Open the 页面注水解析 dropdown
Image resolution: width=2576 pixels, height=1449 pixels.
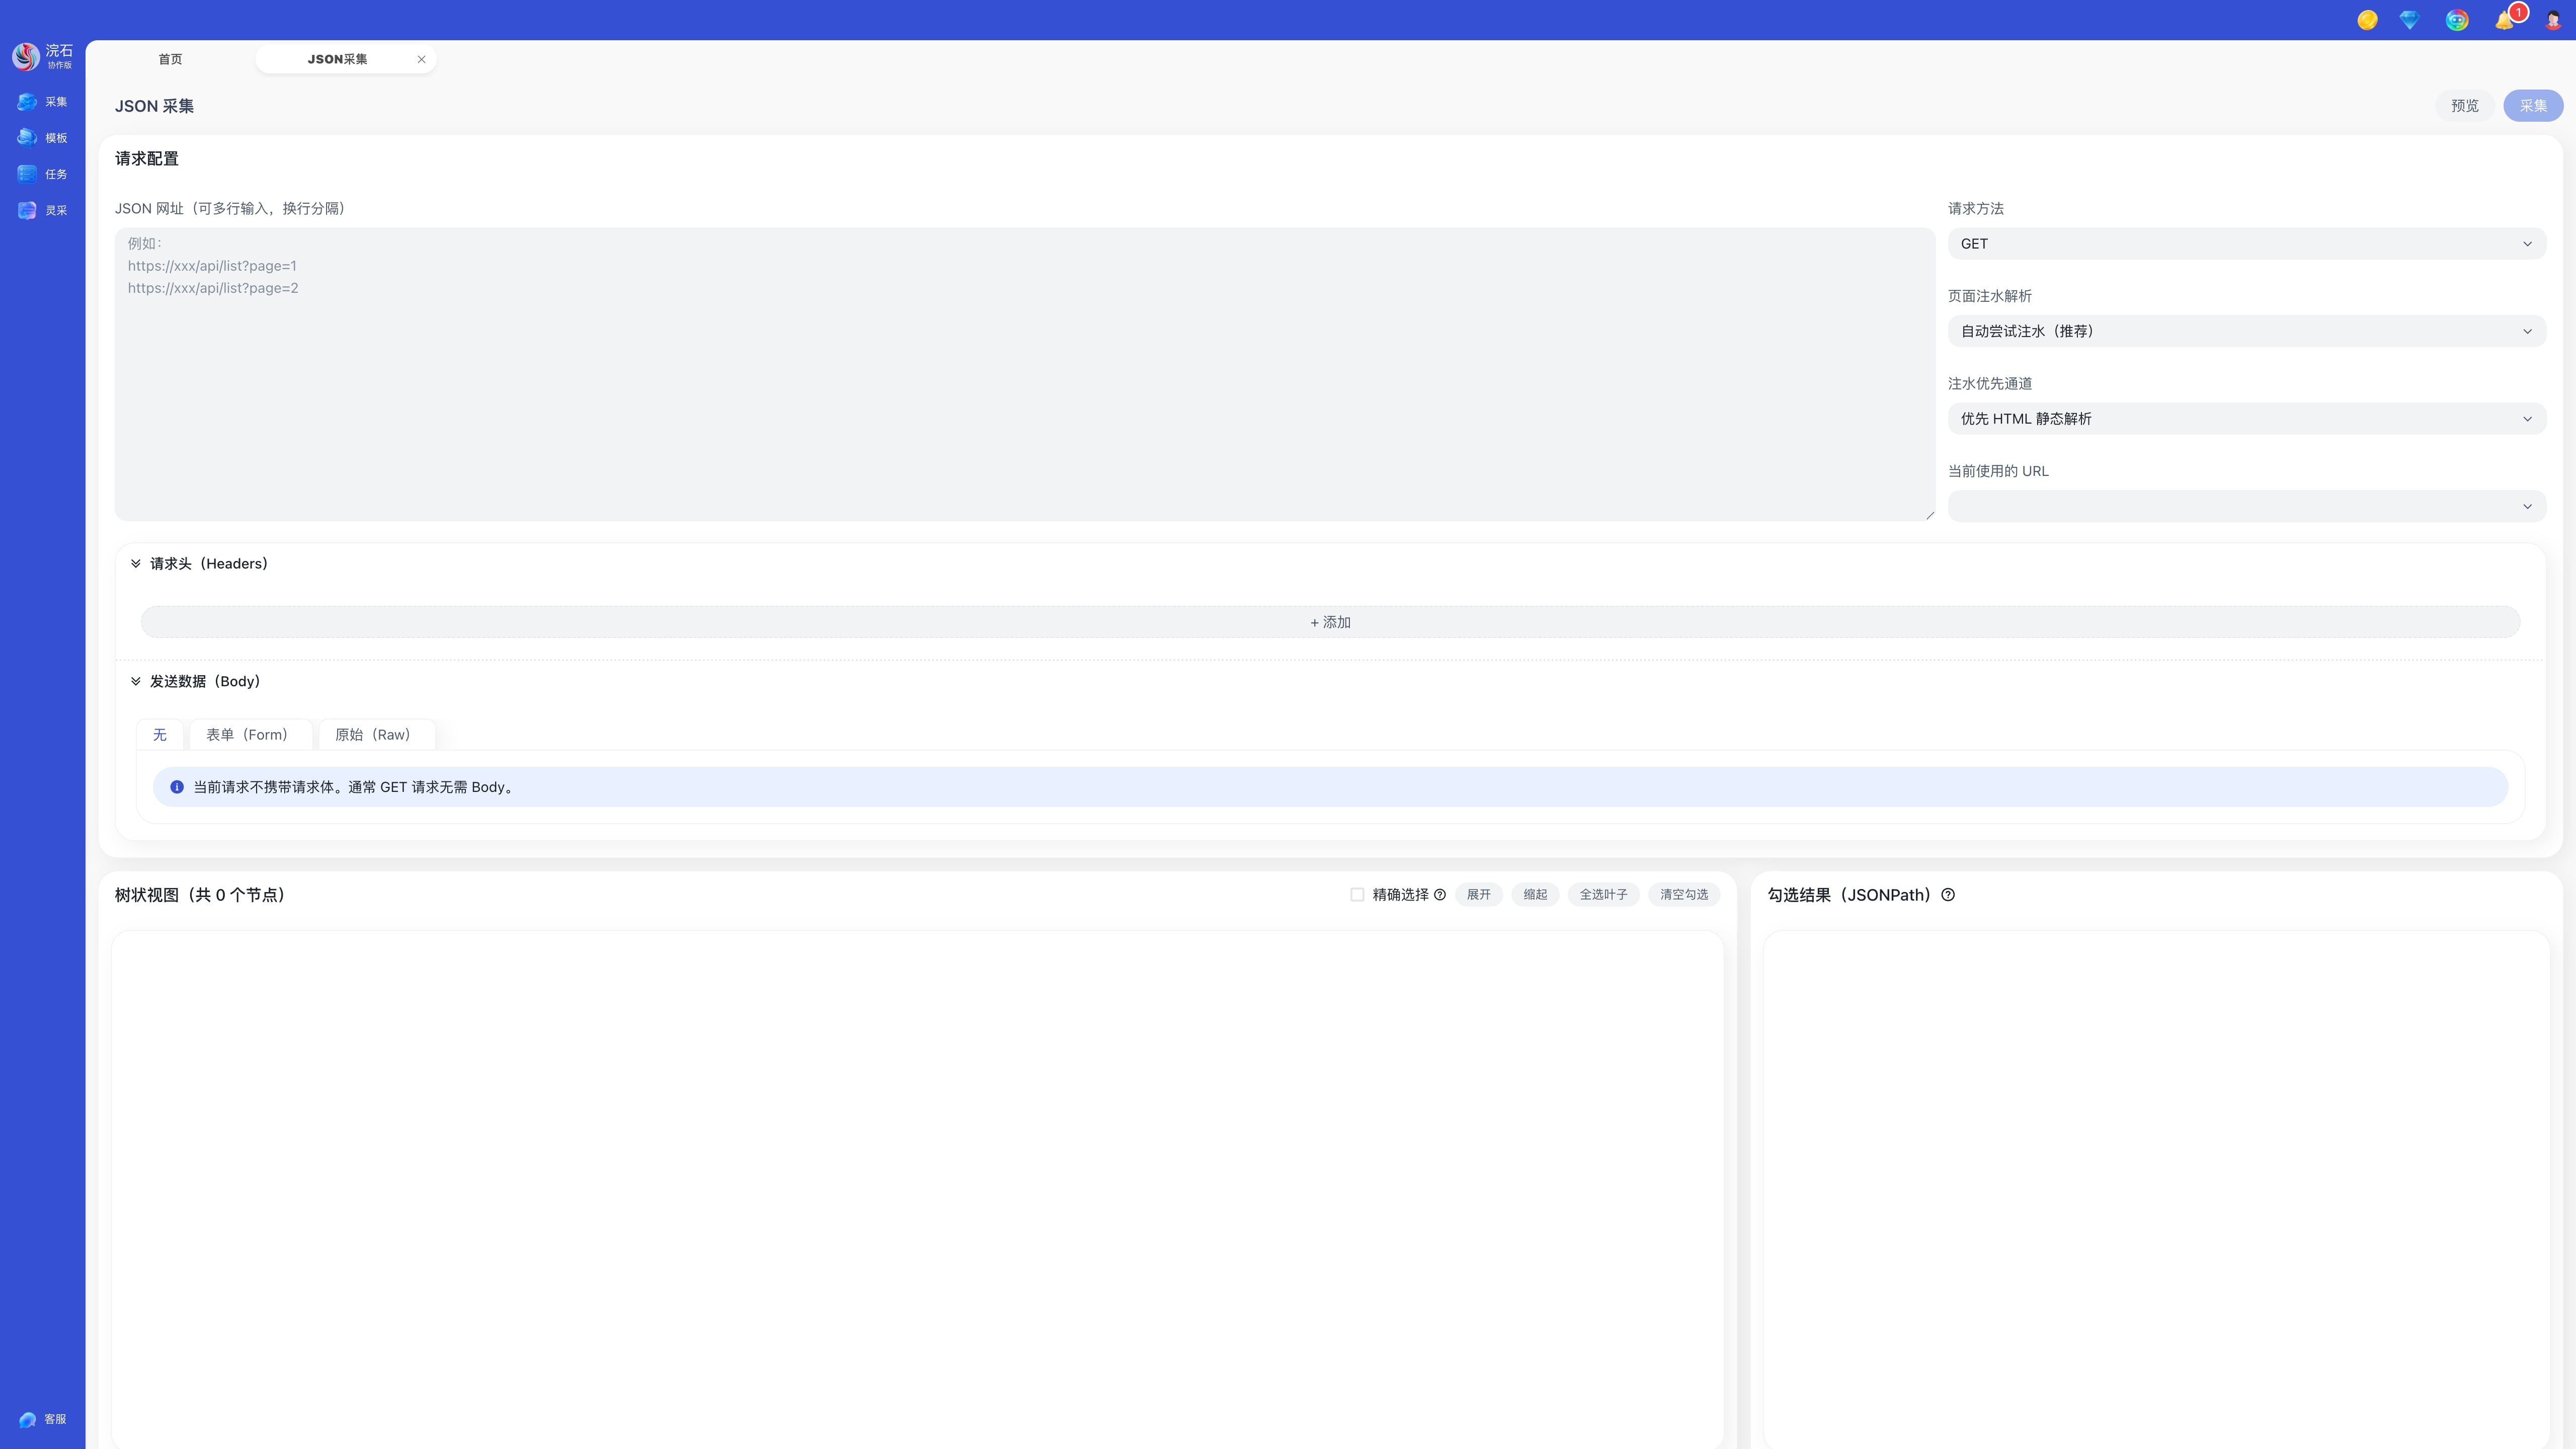[2246, 331]
